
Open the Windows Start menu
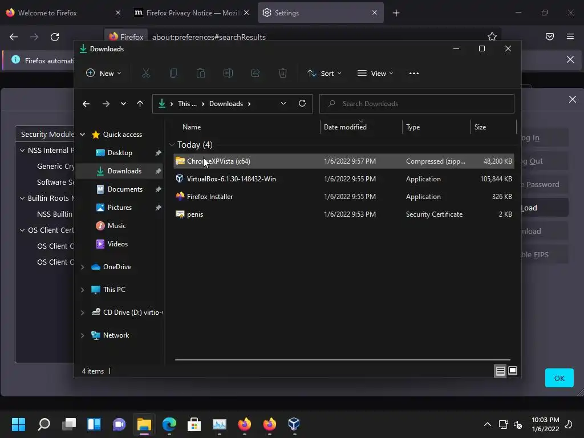(x=19, y=424)
